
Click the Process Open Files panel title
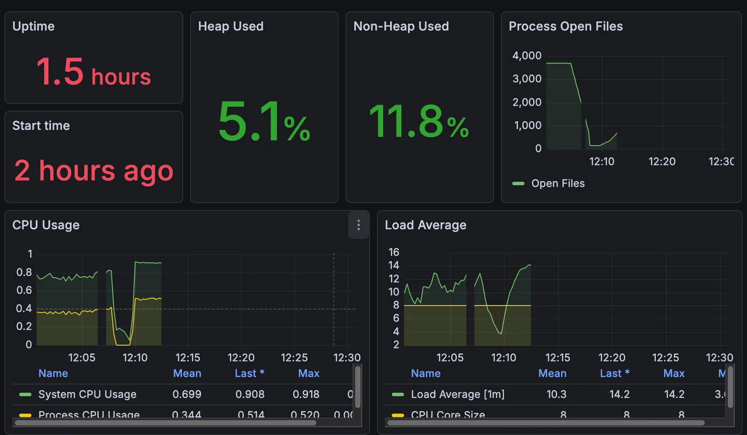tap(565, 26)
